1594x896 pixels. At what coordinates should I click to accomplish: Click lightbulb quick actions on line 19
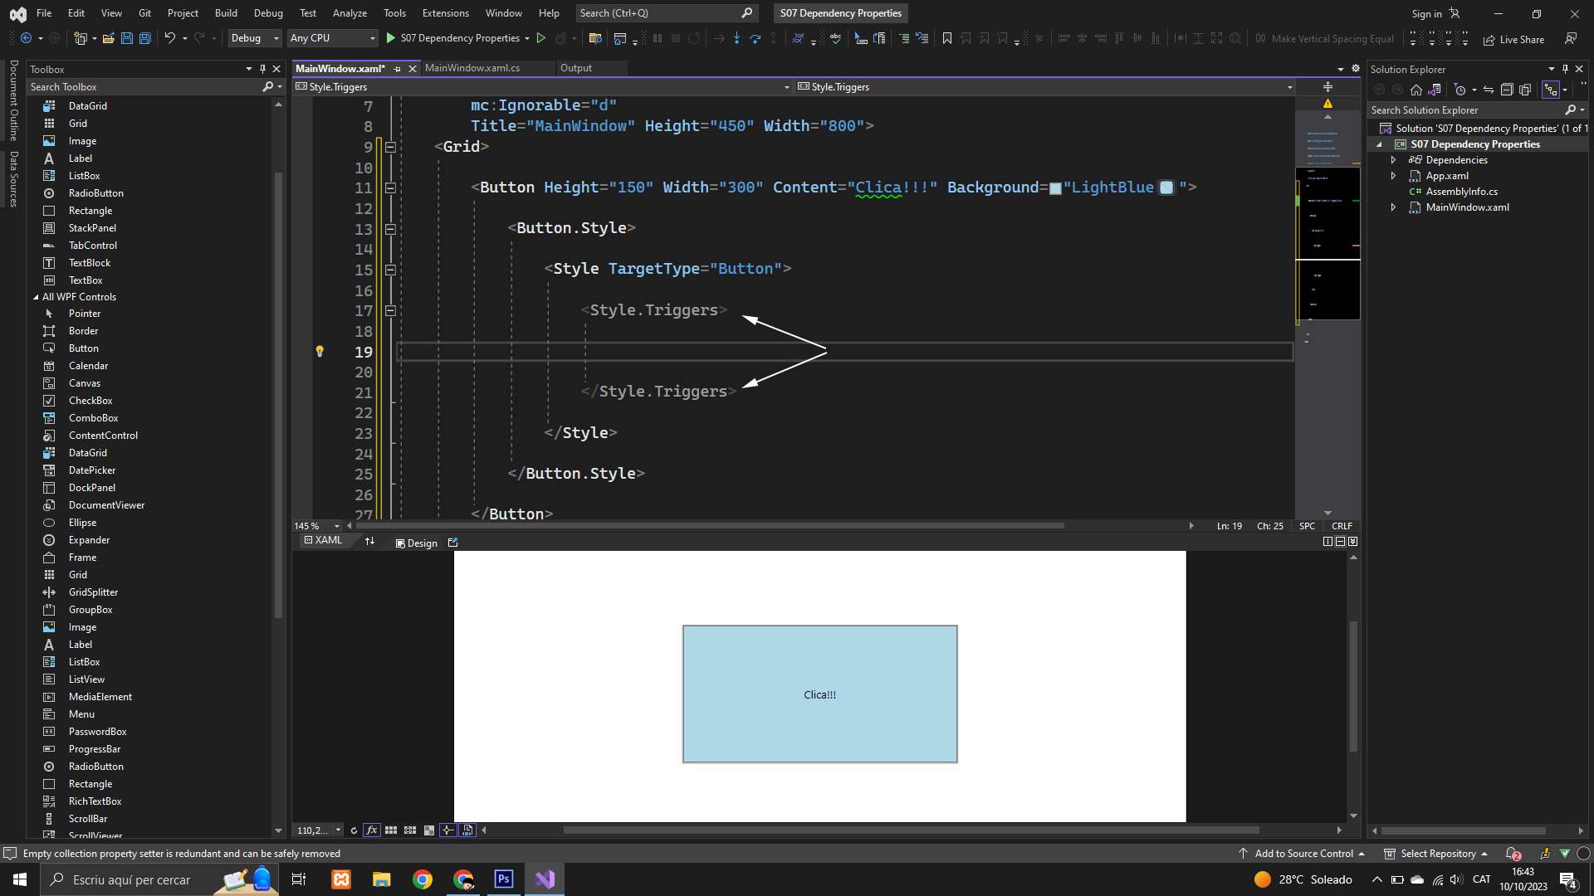coord(320,352)
